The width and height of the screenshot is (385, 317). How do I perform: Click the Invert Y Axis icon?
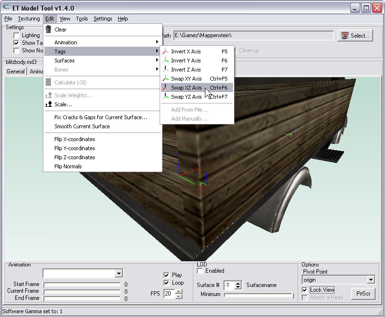(x=165, y=61)
